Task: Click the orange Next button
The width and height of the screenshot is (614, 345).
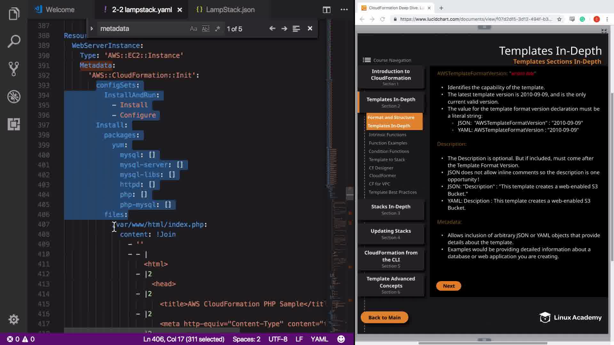Action: click(x=448, y=286)
